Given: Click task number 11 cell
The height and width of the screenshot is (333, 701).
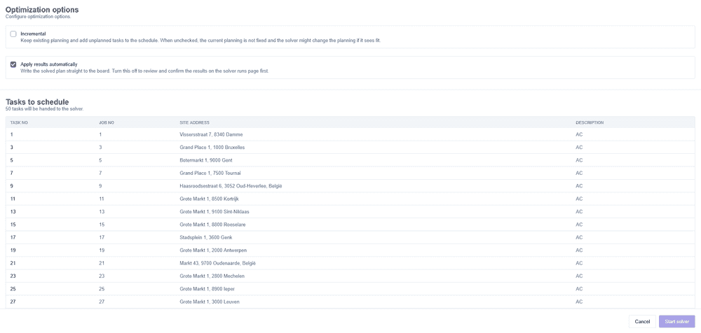Looking at the screenshot, I should tap(13, 199).
